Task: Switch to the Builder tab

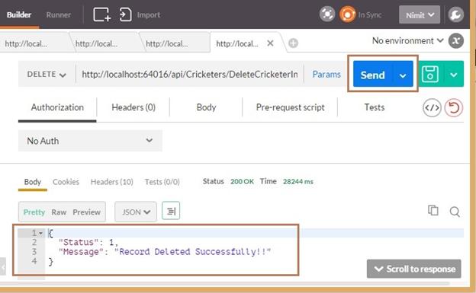Action: pos(19,14)
